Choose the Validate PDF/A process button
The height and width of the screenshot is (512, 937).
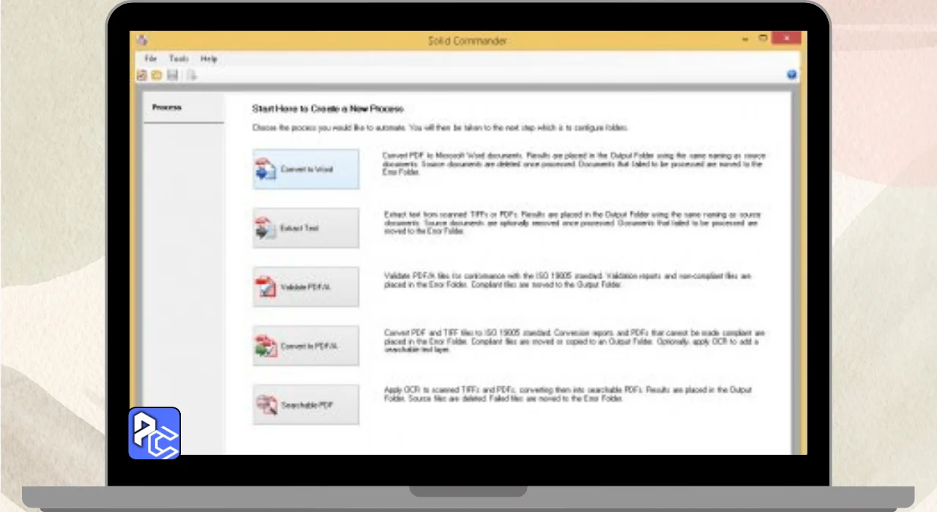click(x=306, y=287)
